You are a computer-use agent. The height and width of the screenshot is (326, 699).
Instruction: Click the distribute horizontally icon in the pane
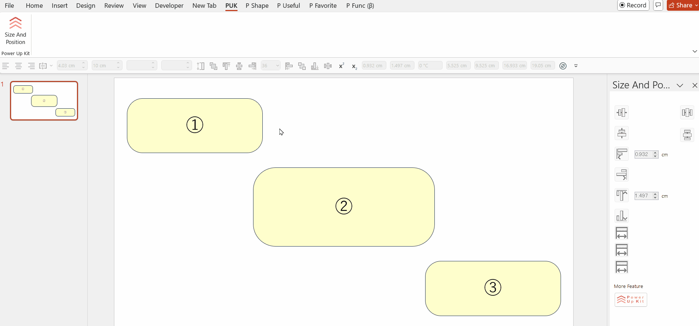coord(687,112)
